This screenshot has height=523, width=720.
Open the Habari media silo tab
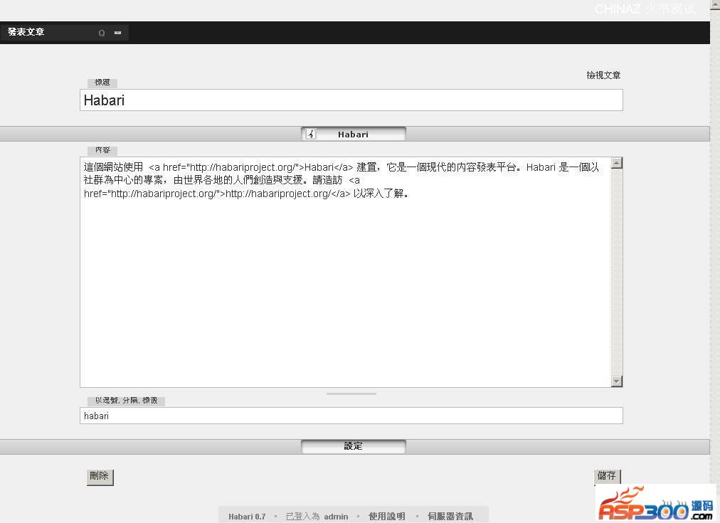click(353, 134)
